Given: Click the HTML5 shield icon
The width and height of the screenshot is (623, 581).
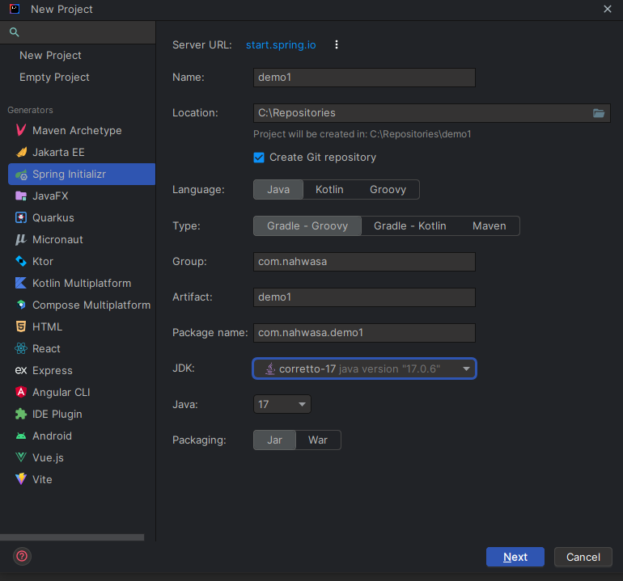Looking at the screenshot, I should pyautogui.click(x=21, y=326).
